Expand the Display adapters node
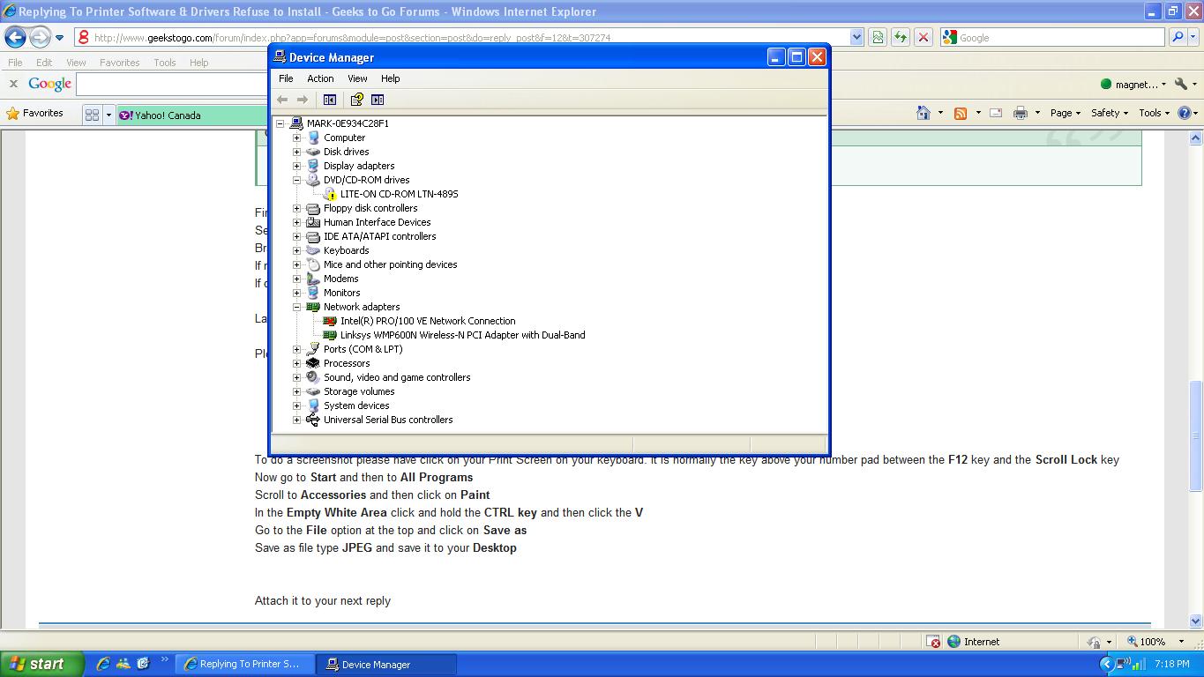The image size is (1204, 677). tap(297, 166)
